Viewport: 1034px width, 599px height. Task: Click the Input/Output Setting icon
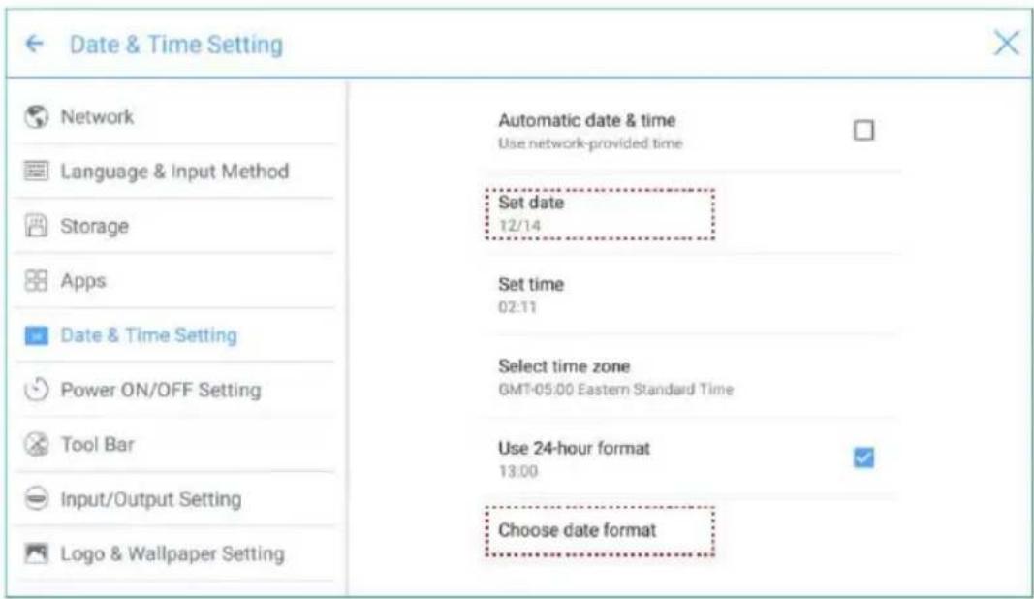[36, 499]
